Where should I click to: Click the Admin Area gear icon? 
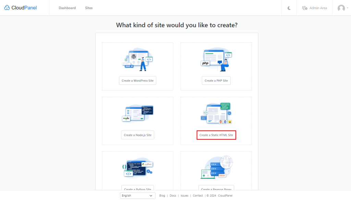coord(304,8)
